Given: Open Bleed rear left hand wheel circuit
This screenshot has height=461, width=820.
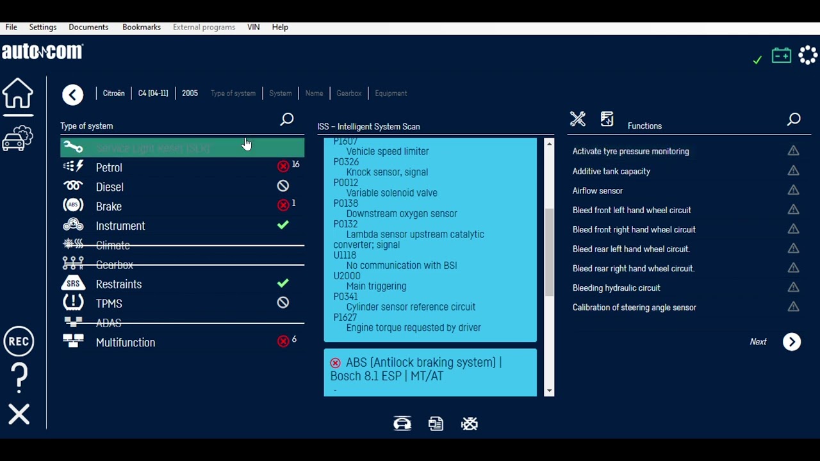Looking at the screenshot, I should [631, 249].
